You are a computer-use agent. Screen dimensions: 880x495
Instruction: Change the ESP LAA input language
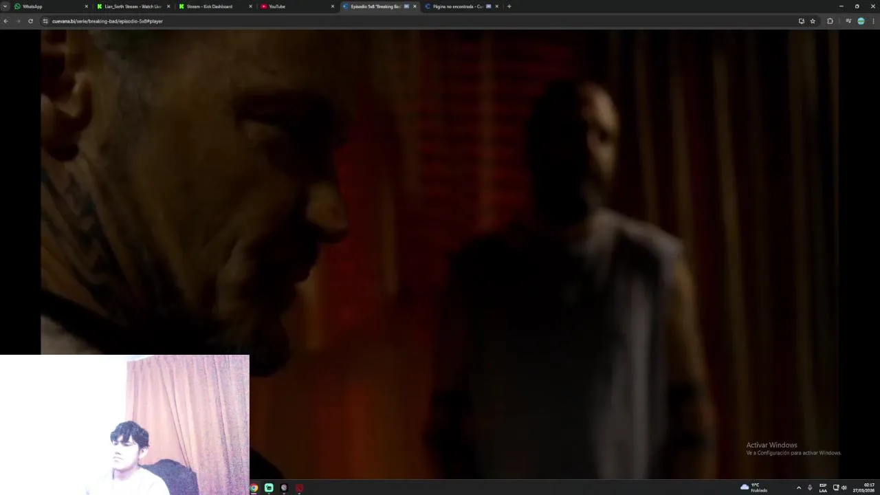click(x=823, y=487)
